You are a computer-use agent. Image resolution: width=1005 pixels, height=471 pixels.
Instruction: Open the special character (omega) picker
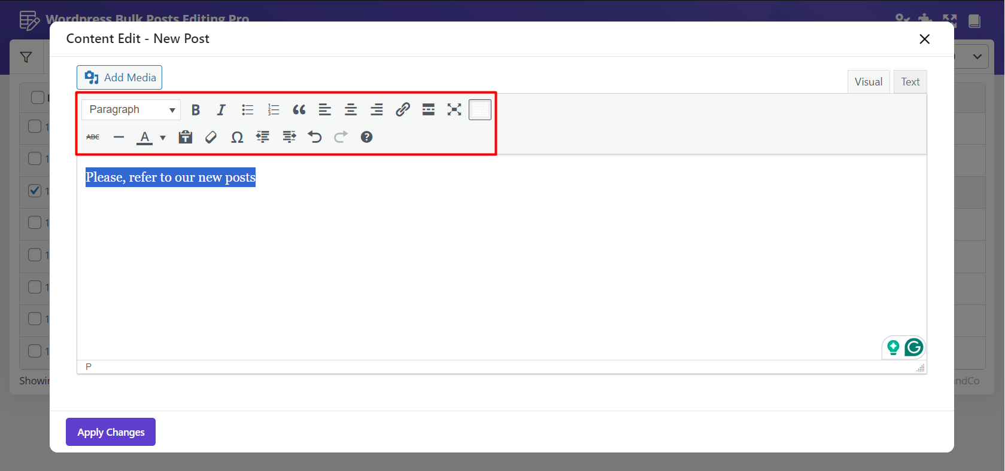(x=237, y=137)
